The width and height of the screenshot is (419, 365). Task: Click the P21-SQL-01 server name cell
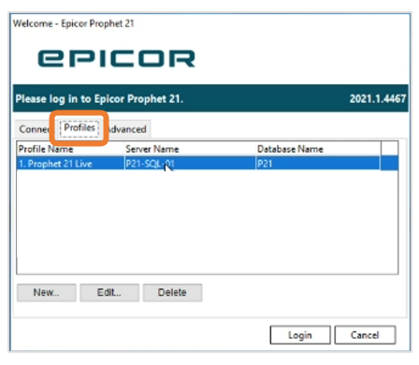click(x=190, y=164)
